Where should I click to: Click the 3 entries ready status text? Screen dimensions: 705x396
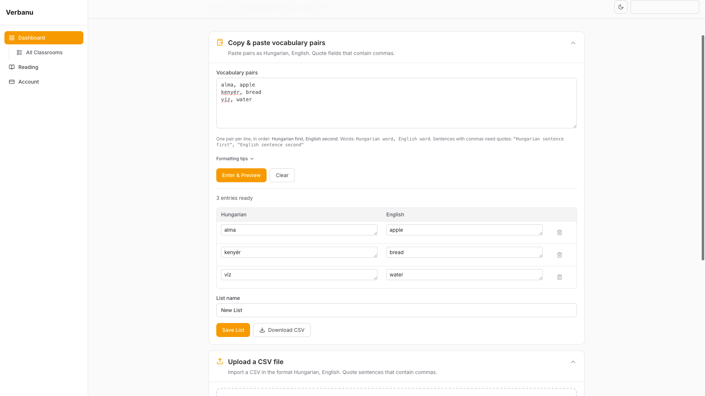(x=234, y=198)
